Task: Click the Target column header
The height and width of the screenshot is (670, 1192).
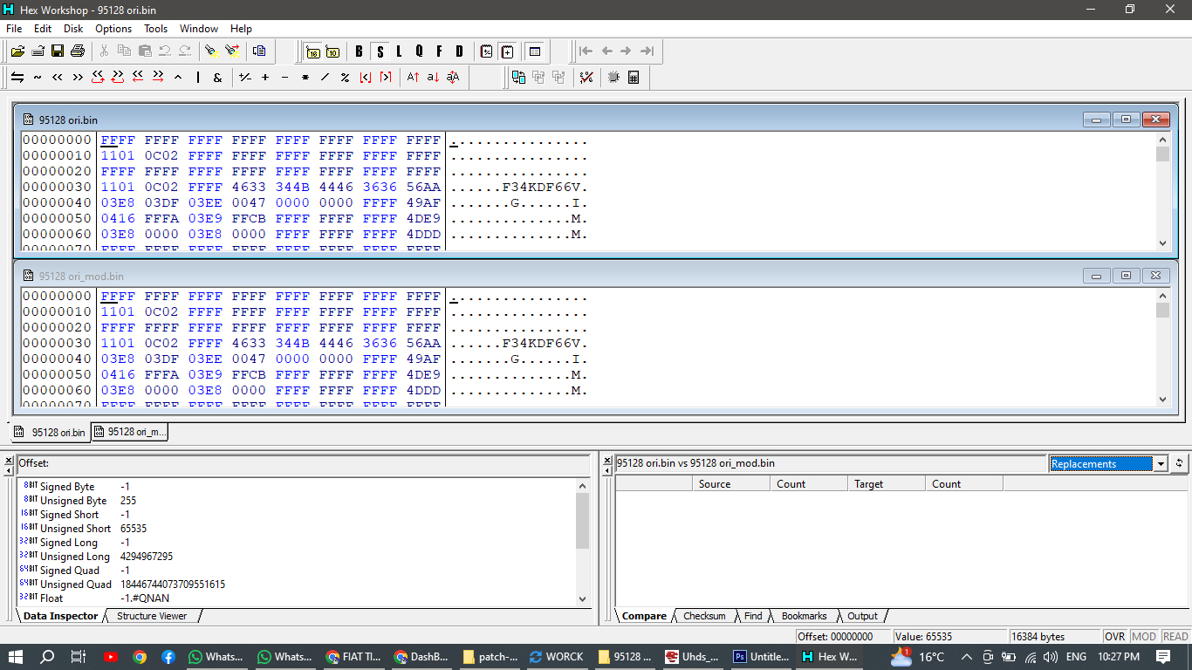Action: (x=886, y=483)
